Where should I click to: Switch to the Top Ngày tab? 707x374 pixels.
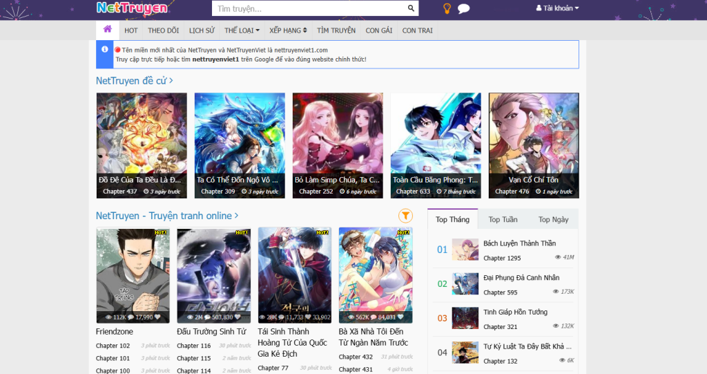click(x=553, y=219)
